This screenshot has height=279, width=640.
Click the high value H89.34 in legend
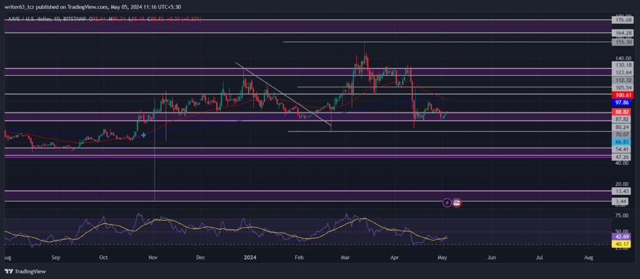117,19
